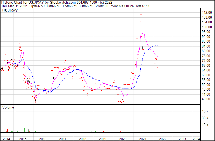215x141 pixels.
Task: Click the 2022 year label
Action: (163, 139)
